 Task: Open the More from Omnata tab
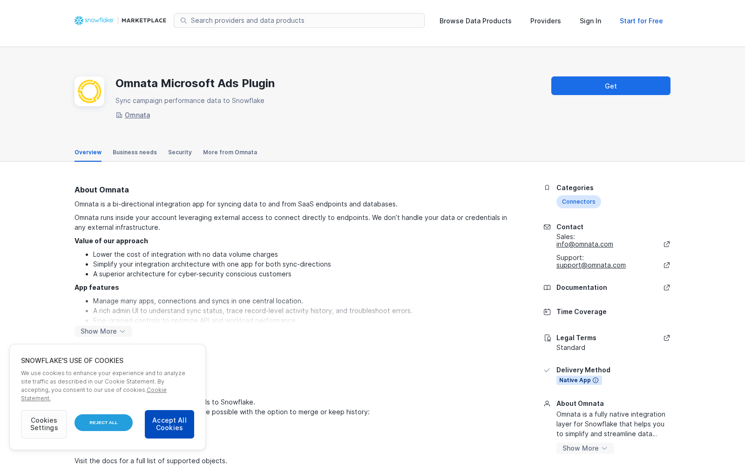click(x=230, y=152)
